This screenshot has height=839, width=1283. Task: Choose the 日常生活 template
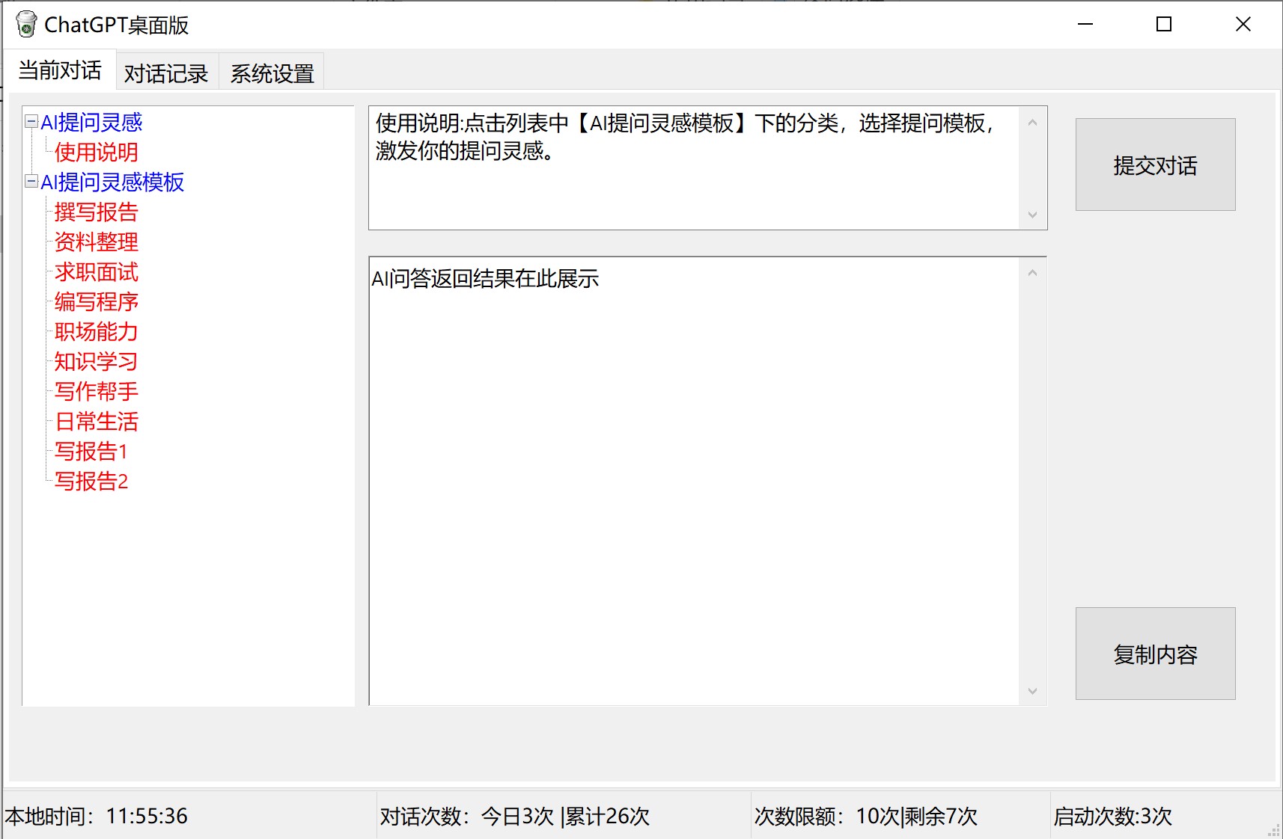click(x=97, y=421)
